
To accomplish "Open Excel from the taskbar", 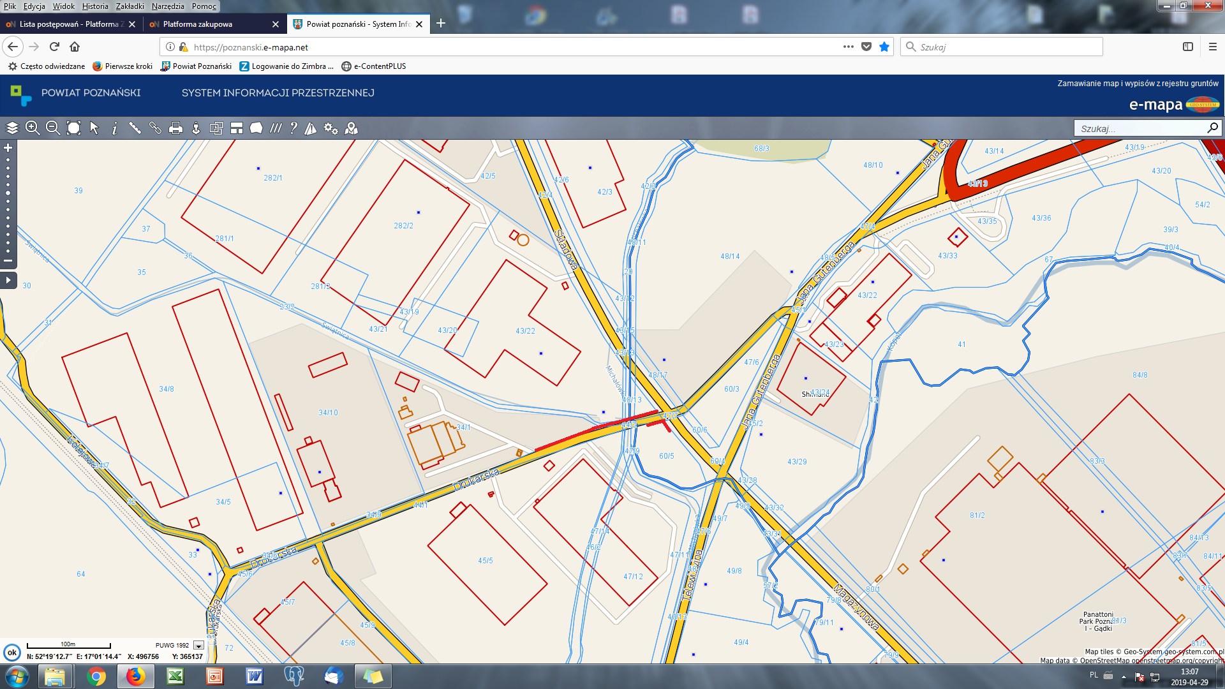I will 175,676.
